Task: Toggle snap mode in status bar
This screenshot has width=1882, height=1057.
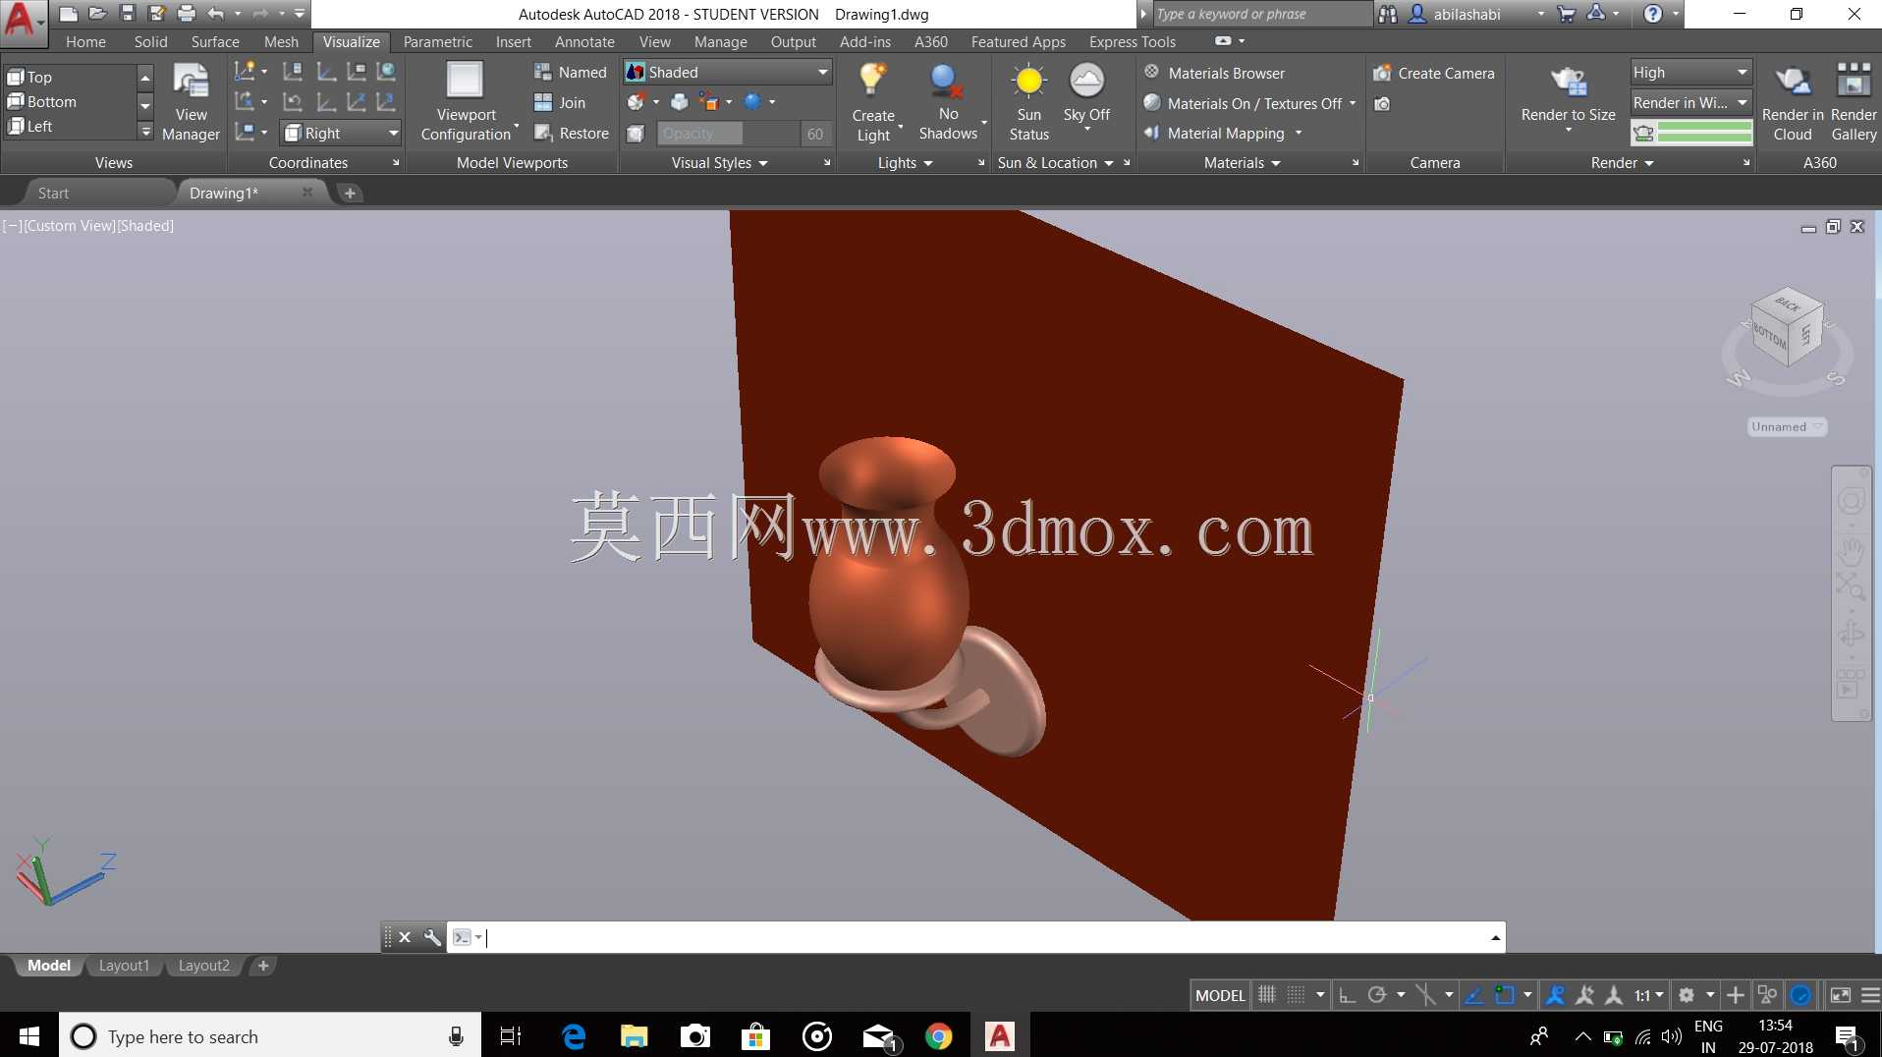Action: 1296,995
